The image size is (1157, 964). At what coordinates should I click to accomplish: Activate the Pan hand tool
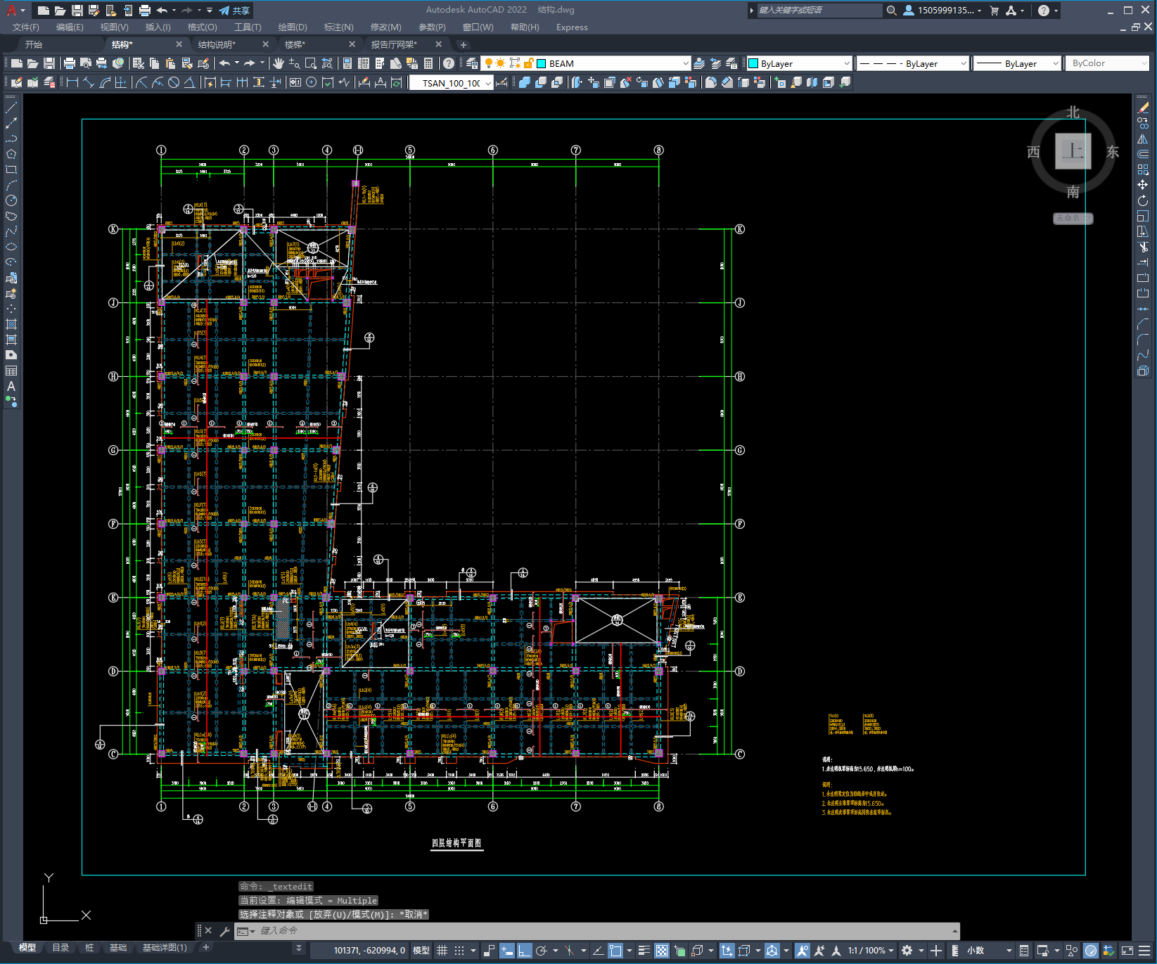[x=279, y=63]
